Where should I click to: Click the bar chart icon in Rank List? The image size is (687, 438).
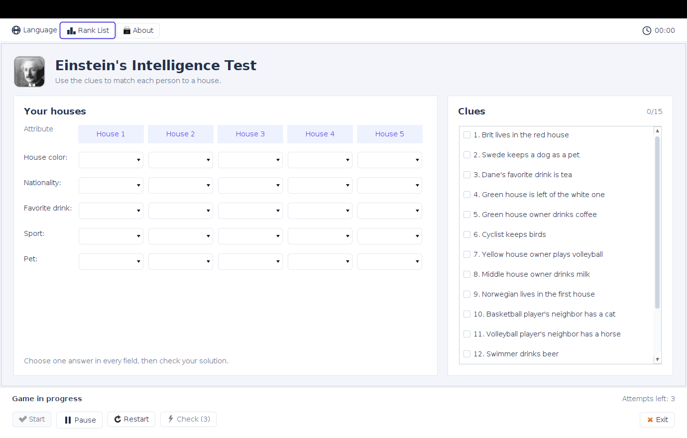(x=71, y=31)
